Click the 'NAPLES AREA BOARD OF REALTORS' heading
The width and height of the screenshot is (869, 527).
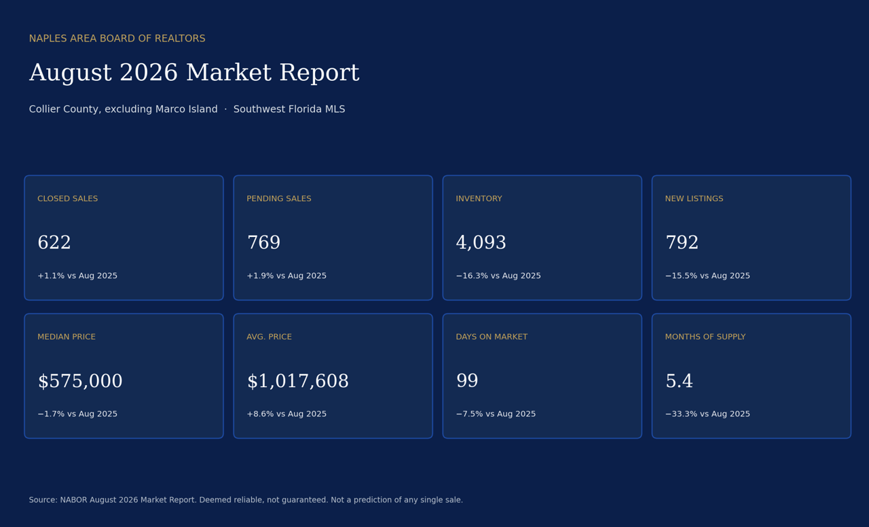(117, 39)
